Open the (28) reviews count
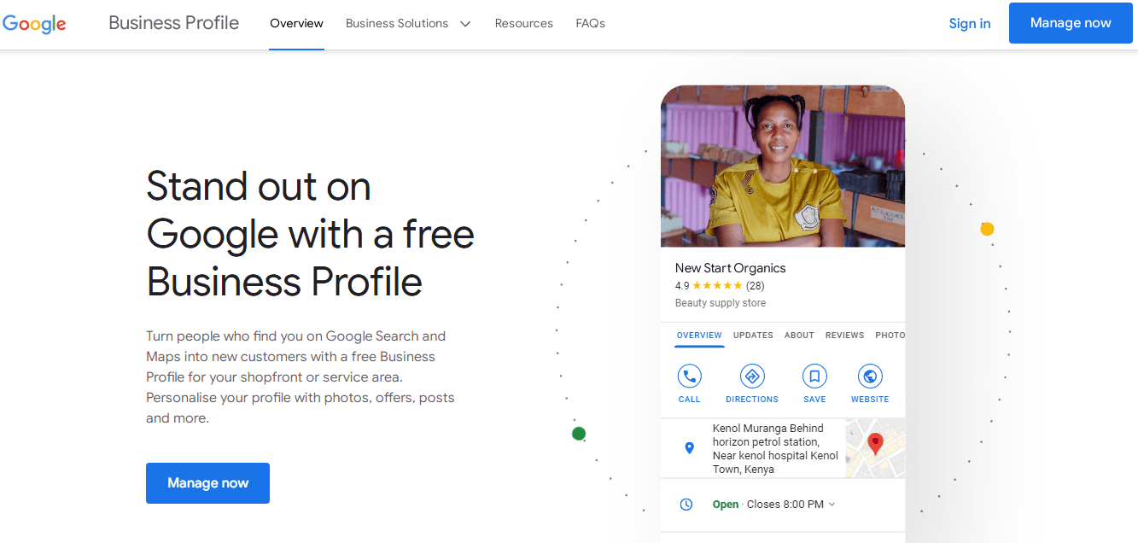Screen dimensions: 1138x543 click(755, 286)
